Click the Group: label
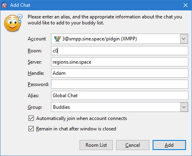Viewport: 192px width, 156px height. point(35,107)
